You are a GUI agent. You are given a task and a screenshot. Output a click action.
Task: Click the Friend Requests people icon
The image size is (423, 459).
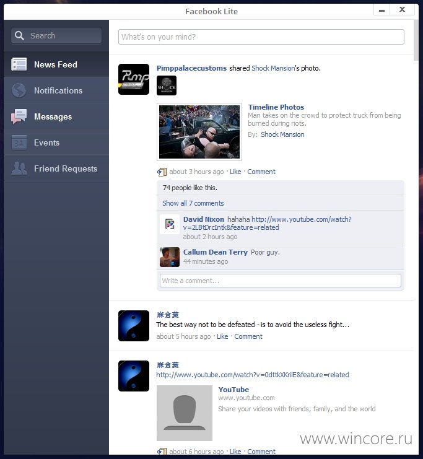(x=19, y=168)
